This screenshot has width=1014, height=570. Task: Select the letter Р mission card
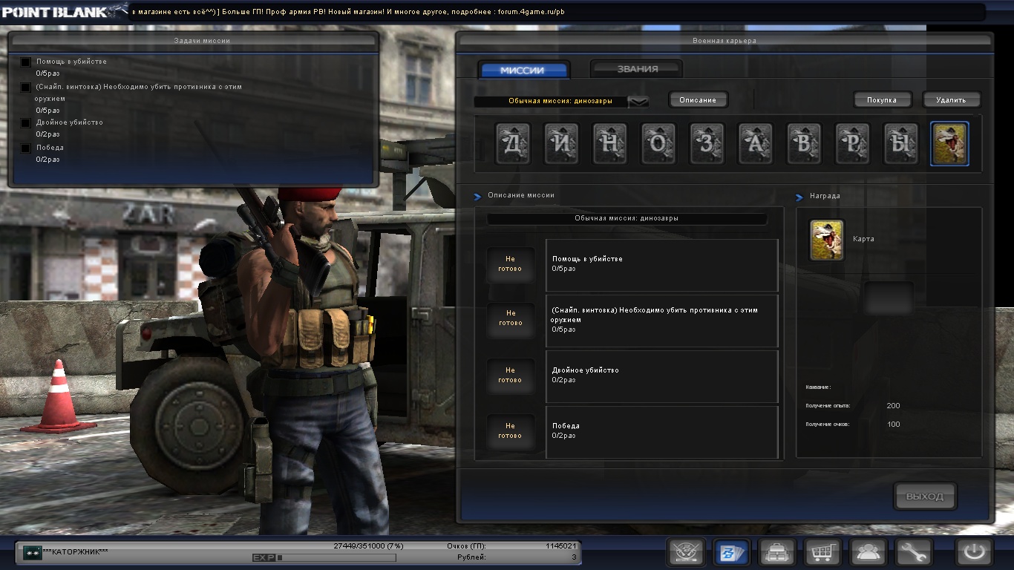point(852,144)
